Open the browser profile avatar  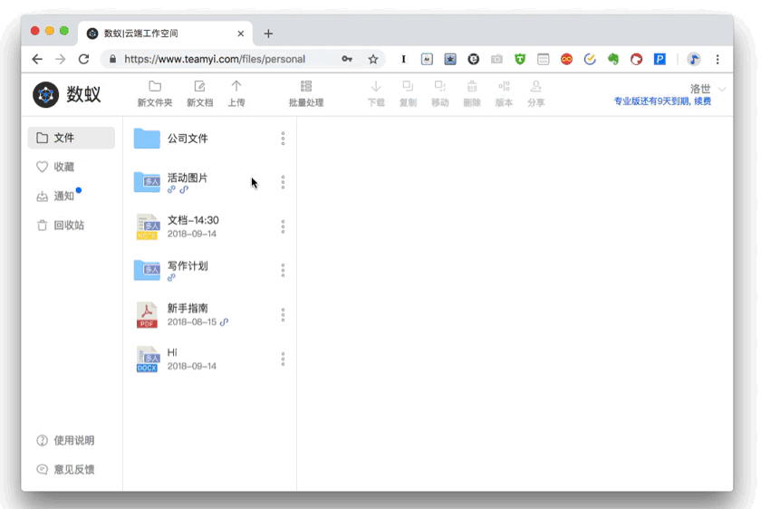(694, 59)
